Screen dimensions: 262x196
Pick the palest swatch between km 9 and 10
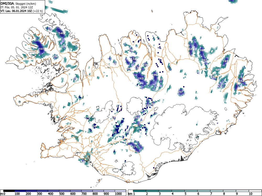(x=242, y=191)
